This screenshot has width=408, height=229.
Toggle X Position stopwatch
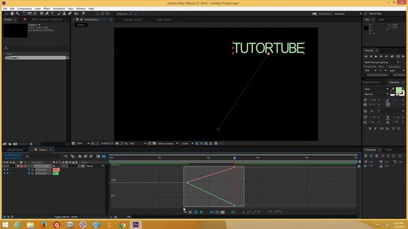(x=29, y=170)
